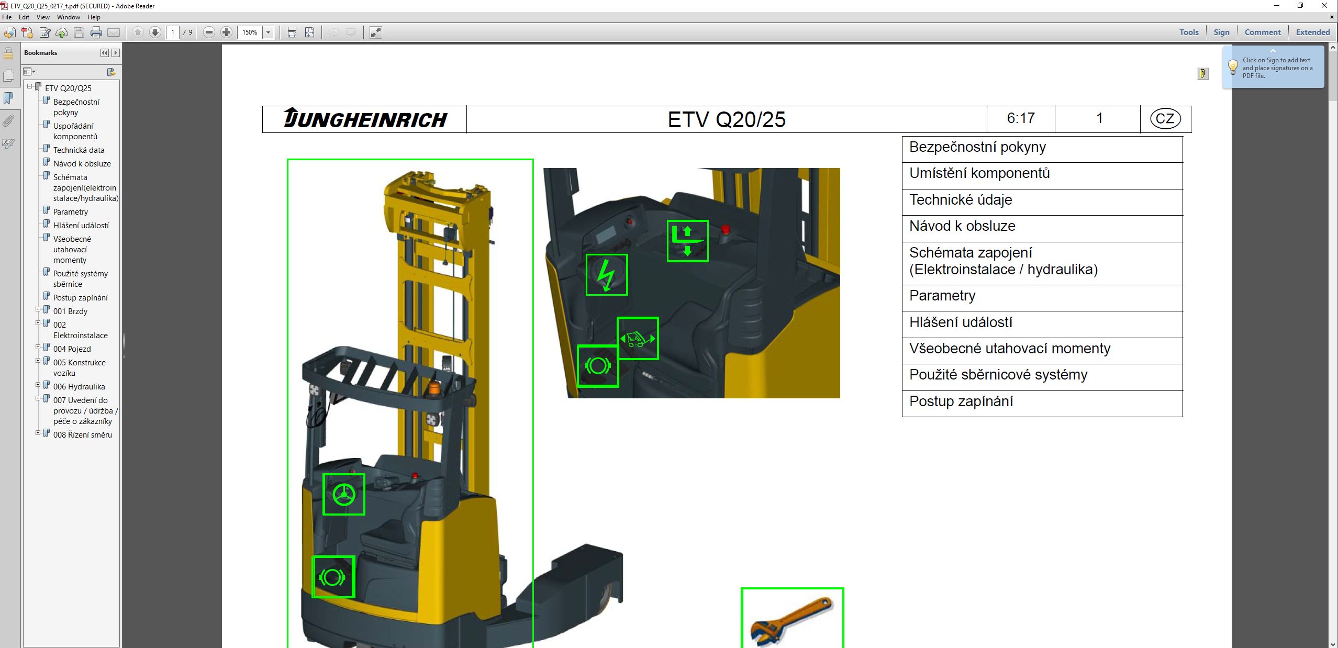Open the Attachments panel paperclip icon
Screen dimensions: 1338x648
8,121
